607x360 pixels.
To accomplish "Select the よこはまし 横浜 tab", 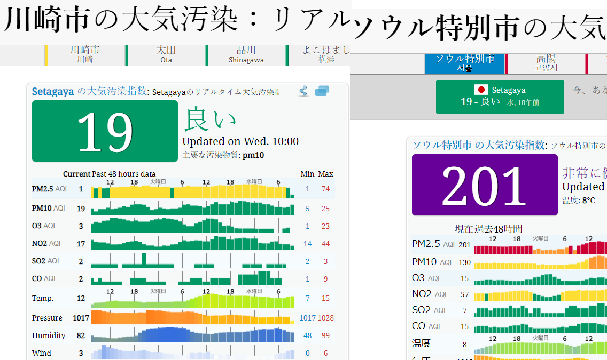I will coord(320,54).
